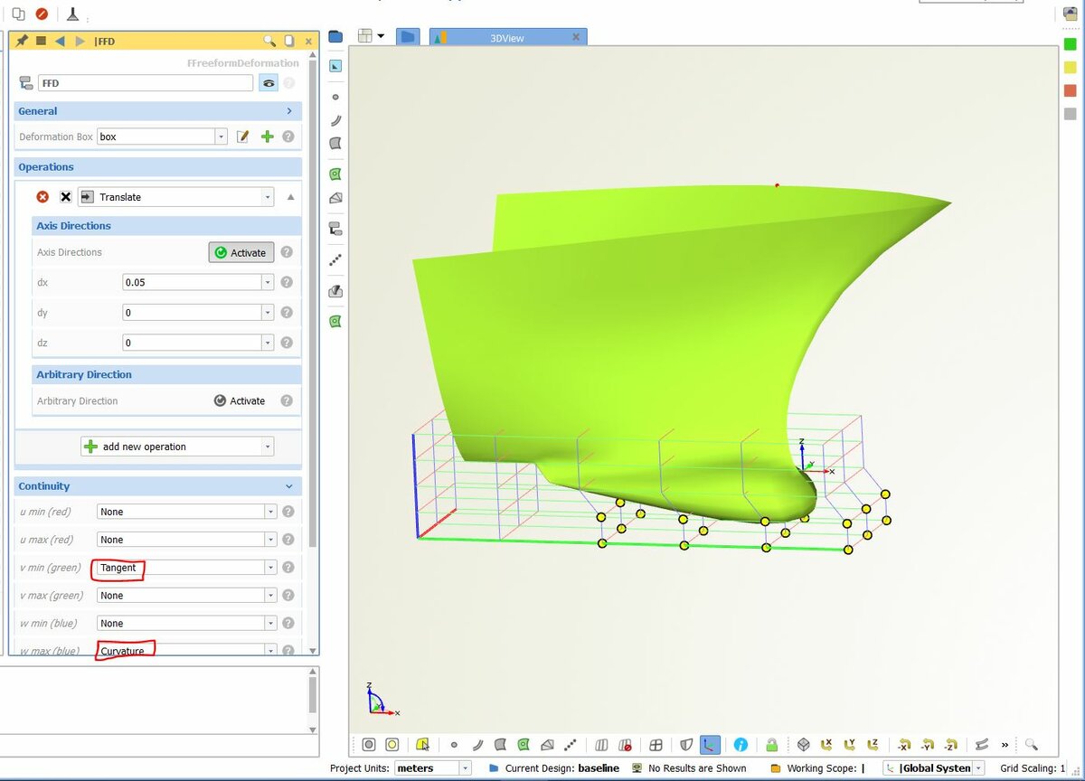Viewport: 1085px width, 781px height.
Task: Select the green color swatch at right edge
Action: 1071,43
